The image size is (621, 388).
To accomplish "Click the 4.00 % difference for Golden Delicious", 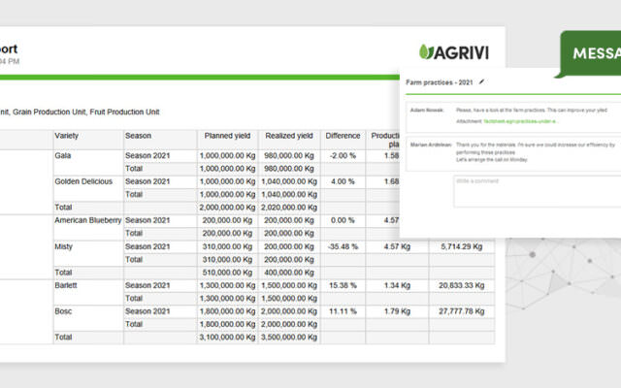I will tap(343, 181).
